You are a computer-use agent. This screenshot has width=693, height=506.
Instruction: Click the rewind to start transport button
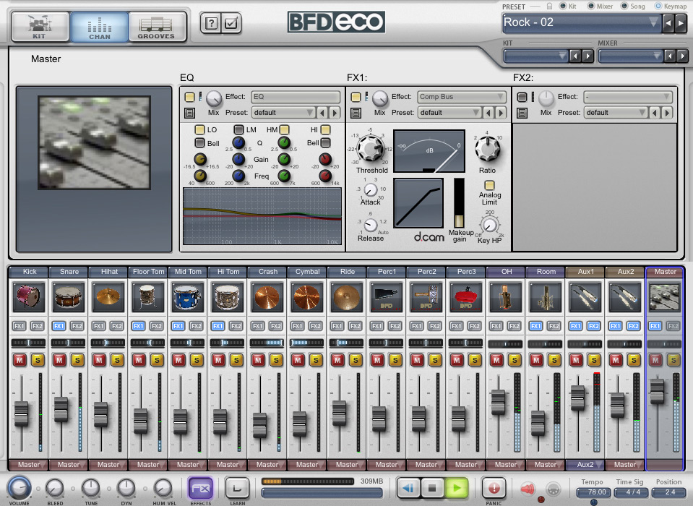coord(408,489)
